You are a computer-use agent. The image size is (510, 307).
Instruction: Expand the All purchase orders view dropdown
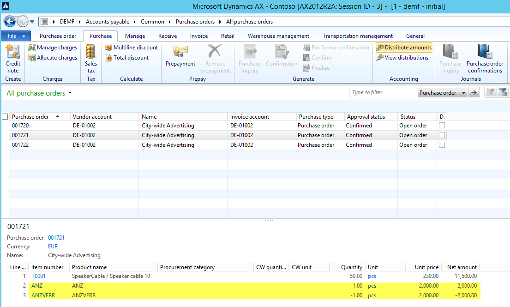70,93
